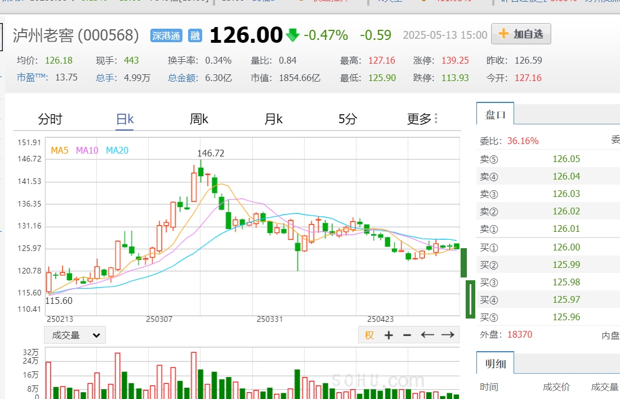Switch to the 日k chart tab
Image resolution: width=620 pixels, height=399 pixels.
tap(125, 119)
